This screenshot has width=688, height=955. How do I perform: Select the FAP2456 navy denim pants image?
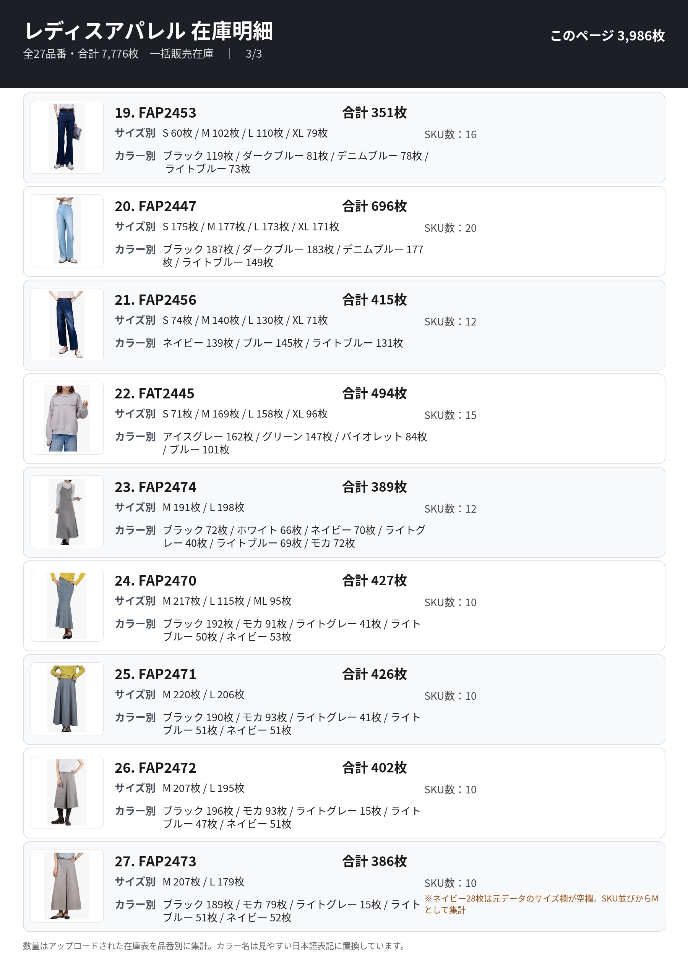(67, 324)
